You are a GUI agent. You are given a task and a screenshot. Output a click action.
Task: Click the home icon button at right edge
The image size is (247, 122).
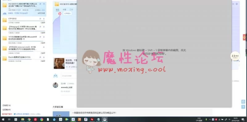coord(243,102)
